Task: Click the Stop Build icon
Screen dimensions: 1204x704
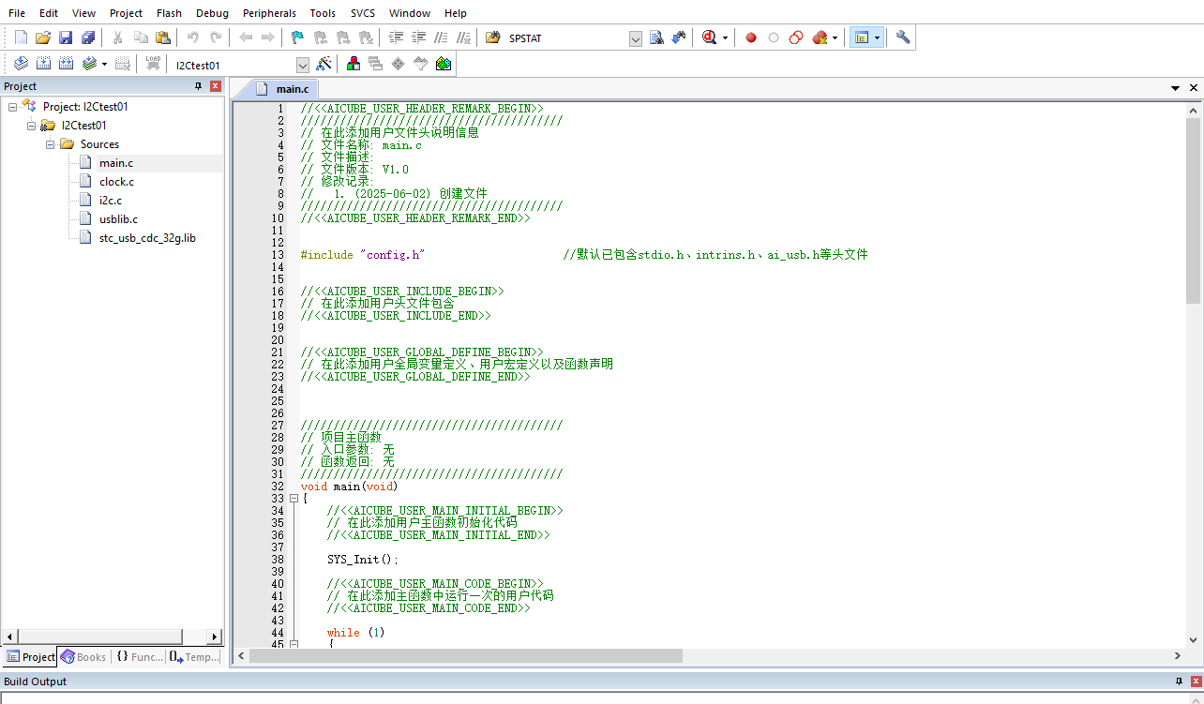Action: [x=122, y=64]
